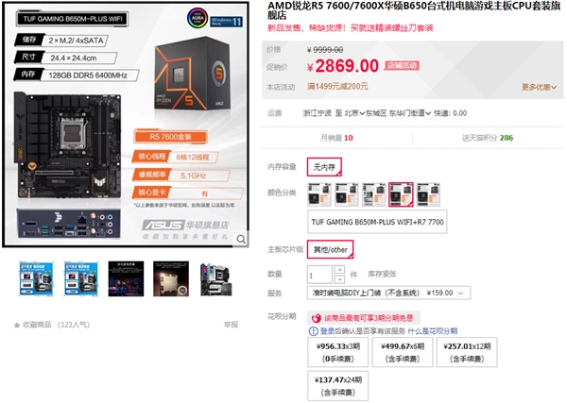The width and height of the screenshot is (567, 403).
Task: Open the service dropdown 准时装电脑DIY上门装
Action: click(x=388, y=293)
